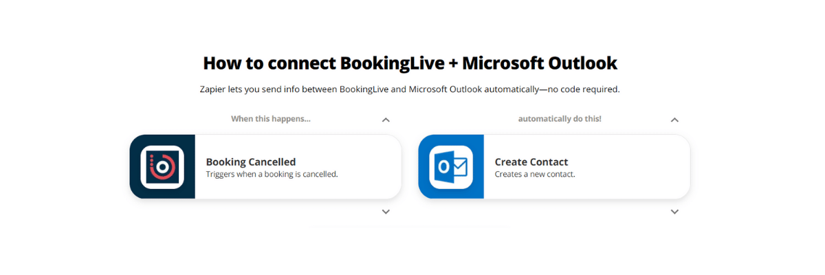Click the 'automatically do this!' label
The width and height of the screenshot is (825, 275).
[x=560, y=119]
